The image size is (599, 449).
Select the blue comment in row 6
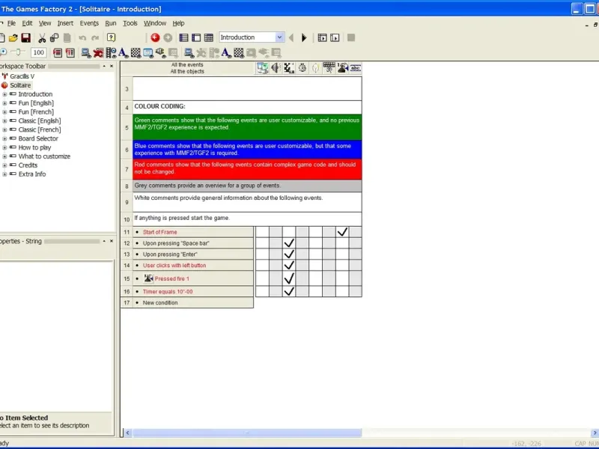pyautogui.click(x=247, y=150)
